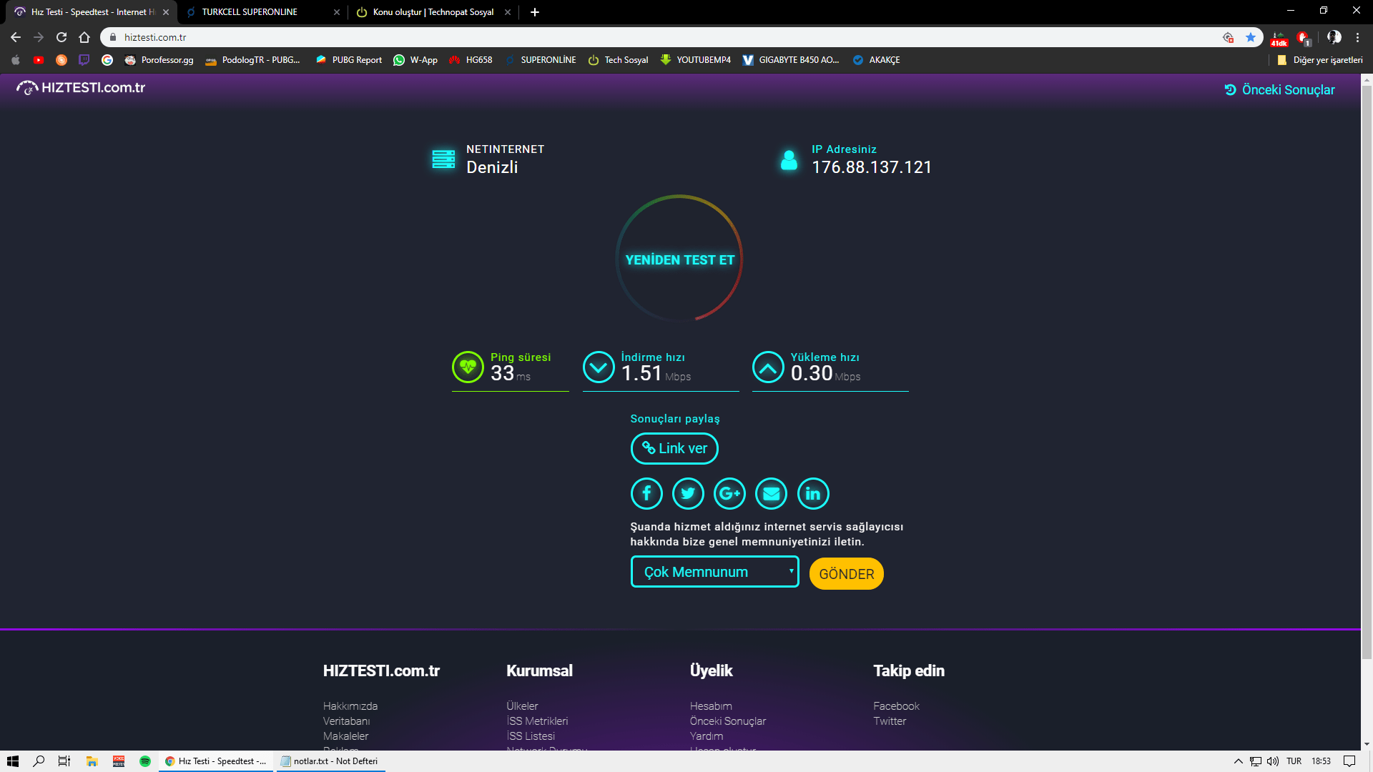The image size is (1373, 772).
Task: Share results by email icon
Action: coord(771,493)
